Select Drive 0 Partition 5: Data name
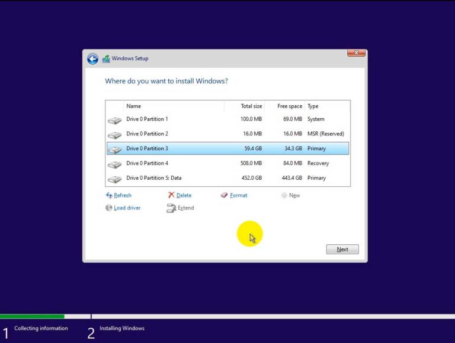The image size is (455, 343). [154, 178]
